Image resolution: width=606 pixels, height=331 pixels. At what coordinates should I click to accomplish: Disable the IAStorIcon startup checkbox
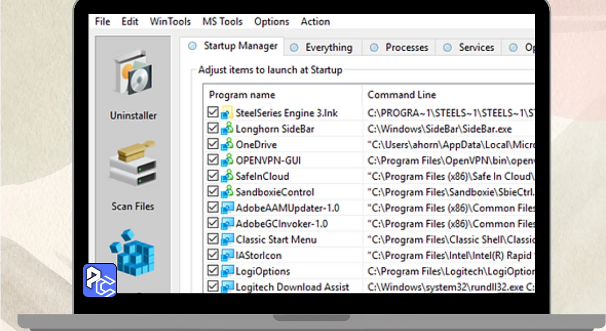pyautogui.click(x=213, y=255)
